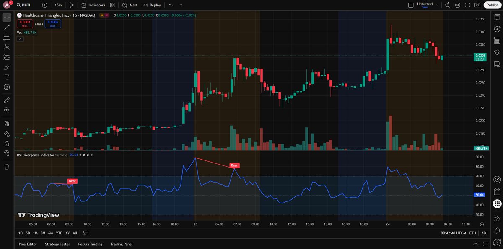503x249 pixels.
Task: Open the Trading Panel tab
Action: point(122,244)
